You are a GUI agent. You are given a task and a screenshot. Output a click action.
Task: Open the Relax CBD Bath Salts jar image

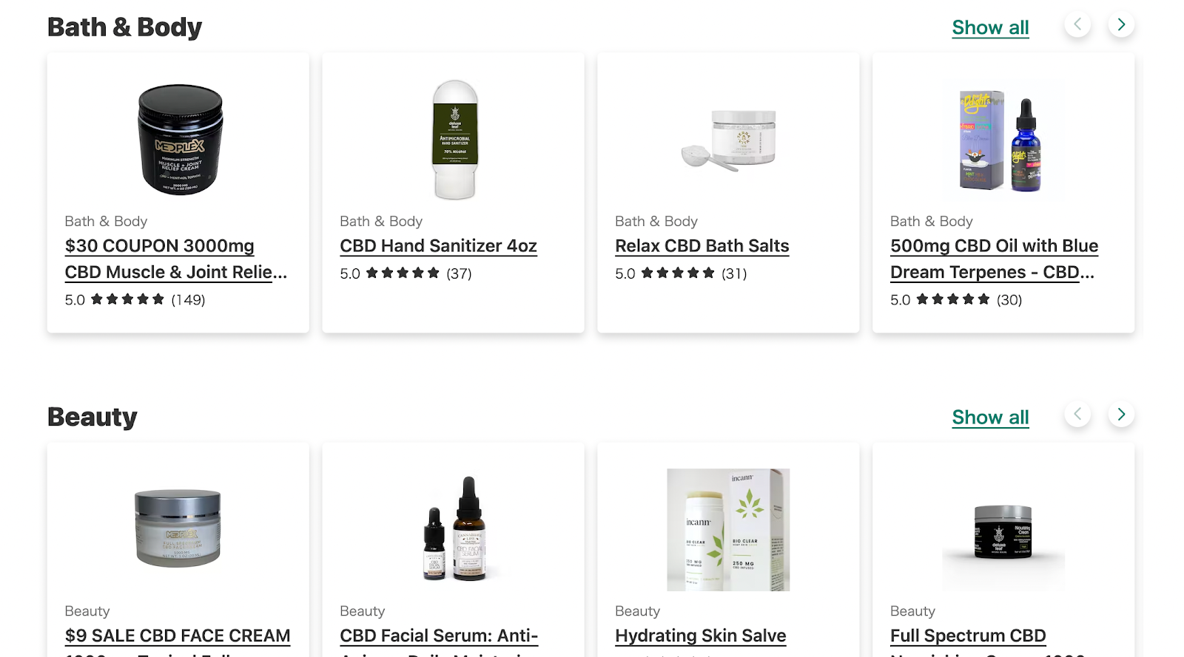pyautogui.click(x=729, y=140)
